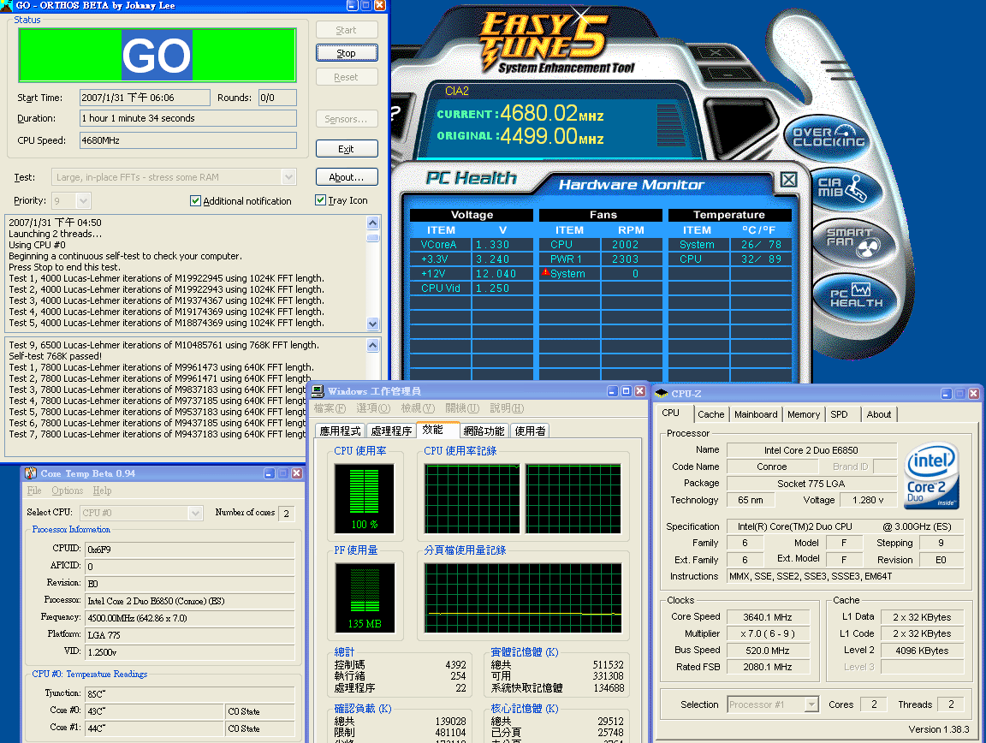Switch to the Cache tab in CPU-Z
The width and height of the screenshot is (986, 743).
[710, 414]
